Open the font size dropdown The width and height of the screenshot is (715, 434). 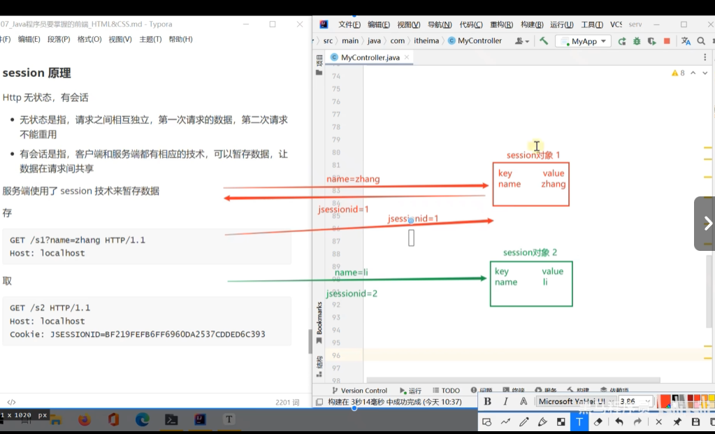(648, 401)
